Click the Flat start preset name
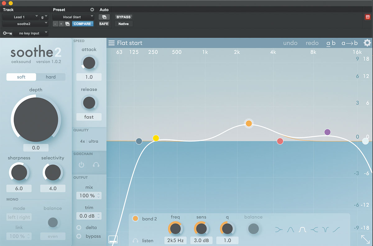The height and width of the screenshot is (246, 373). pos(130,43)
